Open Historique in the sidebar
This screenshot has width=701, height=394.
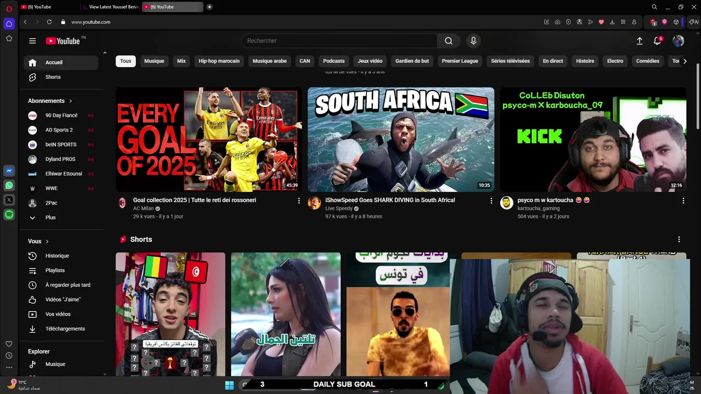click(61, 256)
